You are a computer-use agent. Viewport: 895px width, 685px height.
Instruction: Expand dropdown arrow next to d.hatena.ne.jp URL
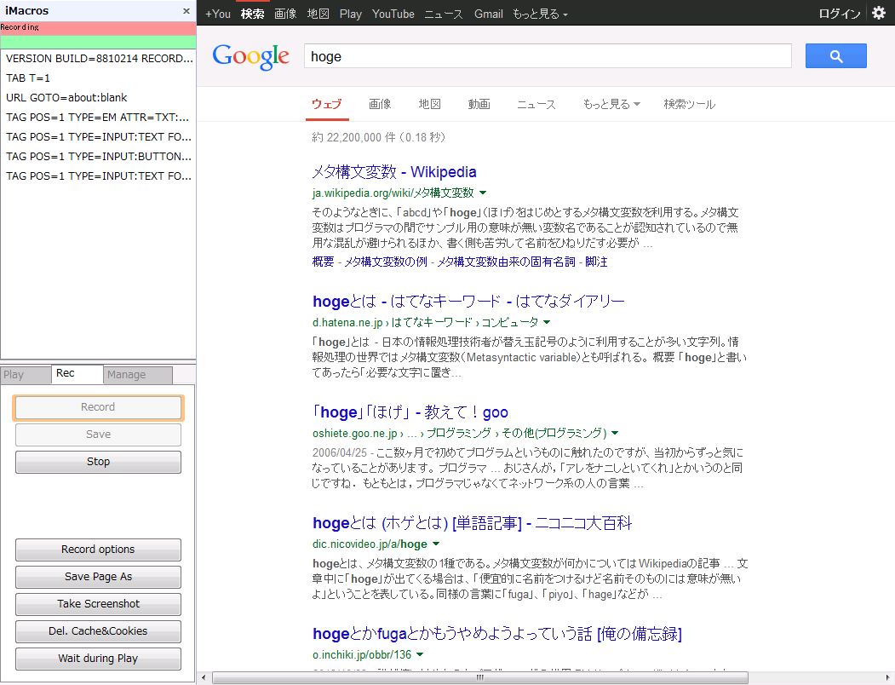(547, 322)
